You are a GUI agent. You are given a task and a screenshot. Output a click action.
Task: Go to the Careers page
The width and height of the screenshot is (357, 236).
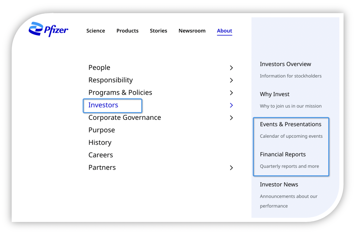(101, 155)
